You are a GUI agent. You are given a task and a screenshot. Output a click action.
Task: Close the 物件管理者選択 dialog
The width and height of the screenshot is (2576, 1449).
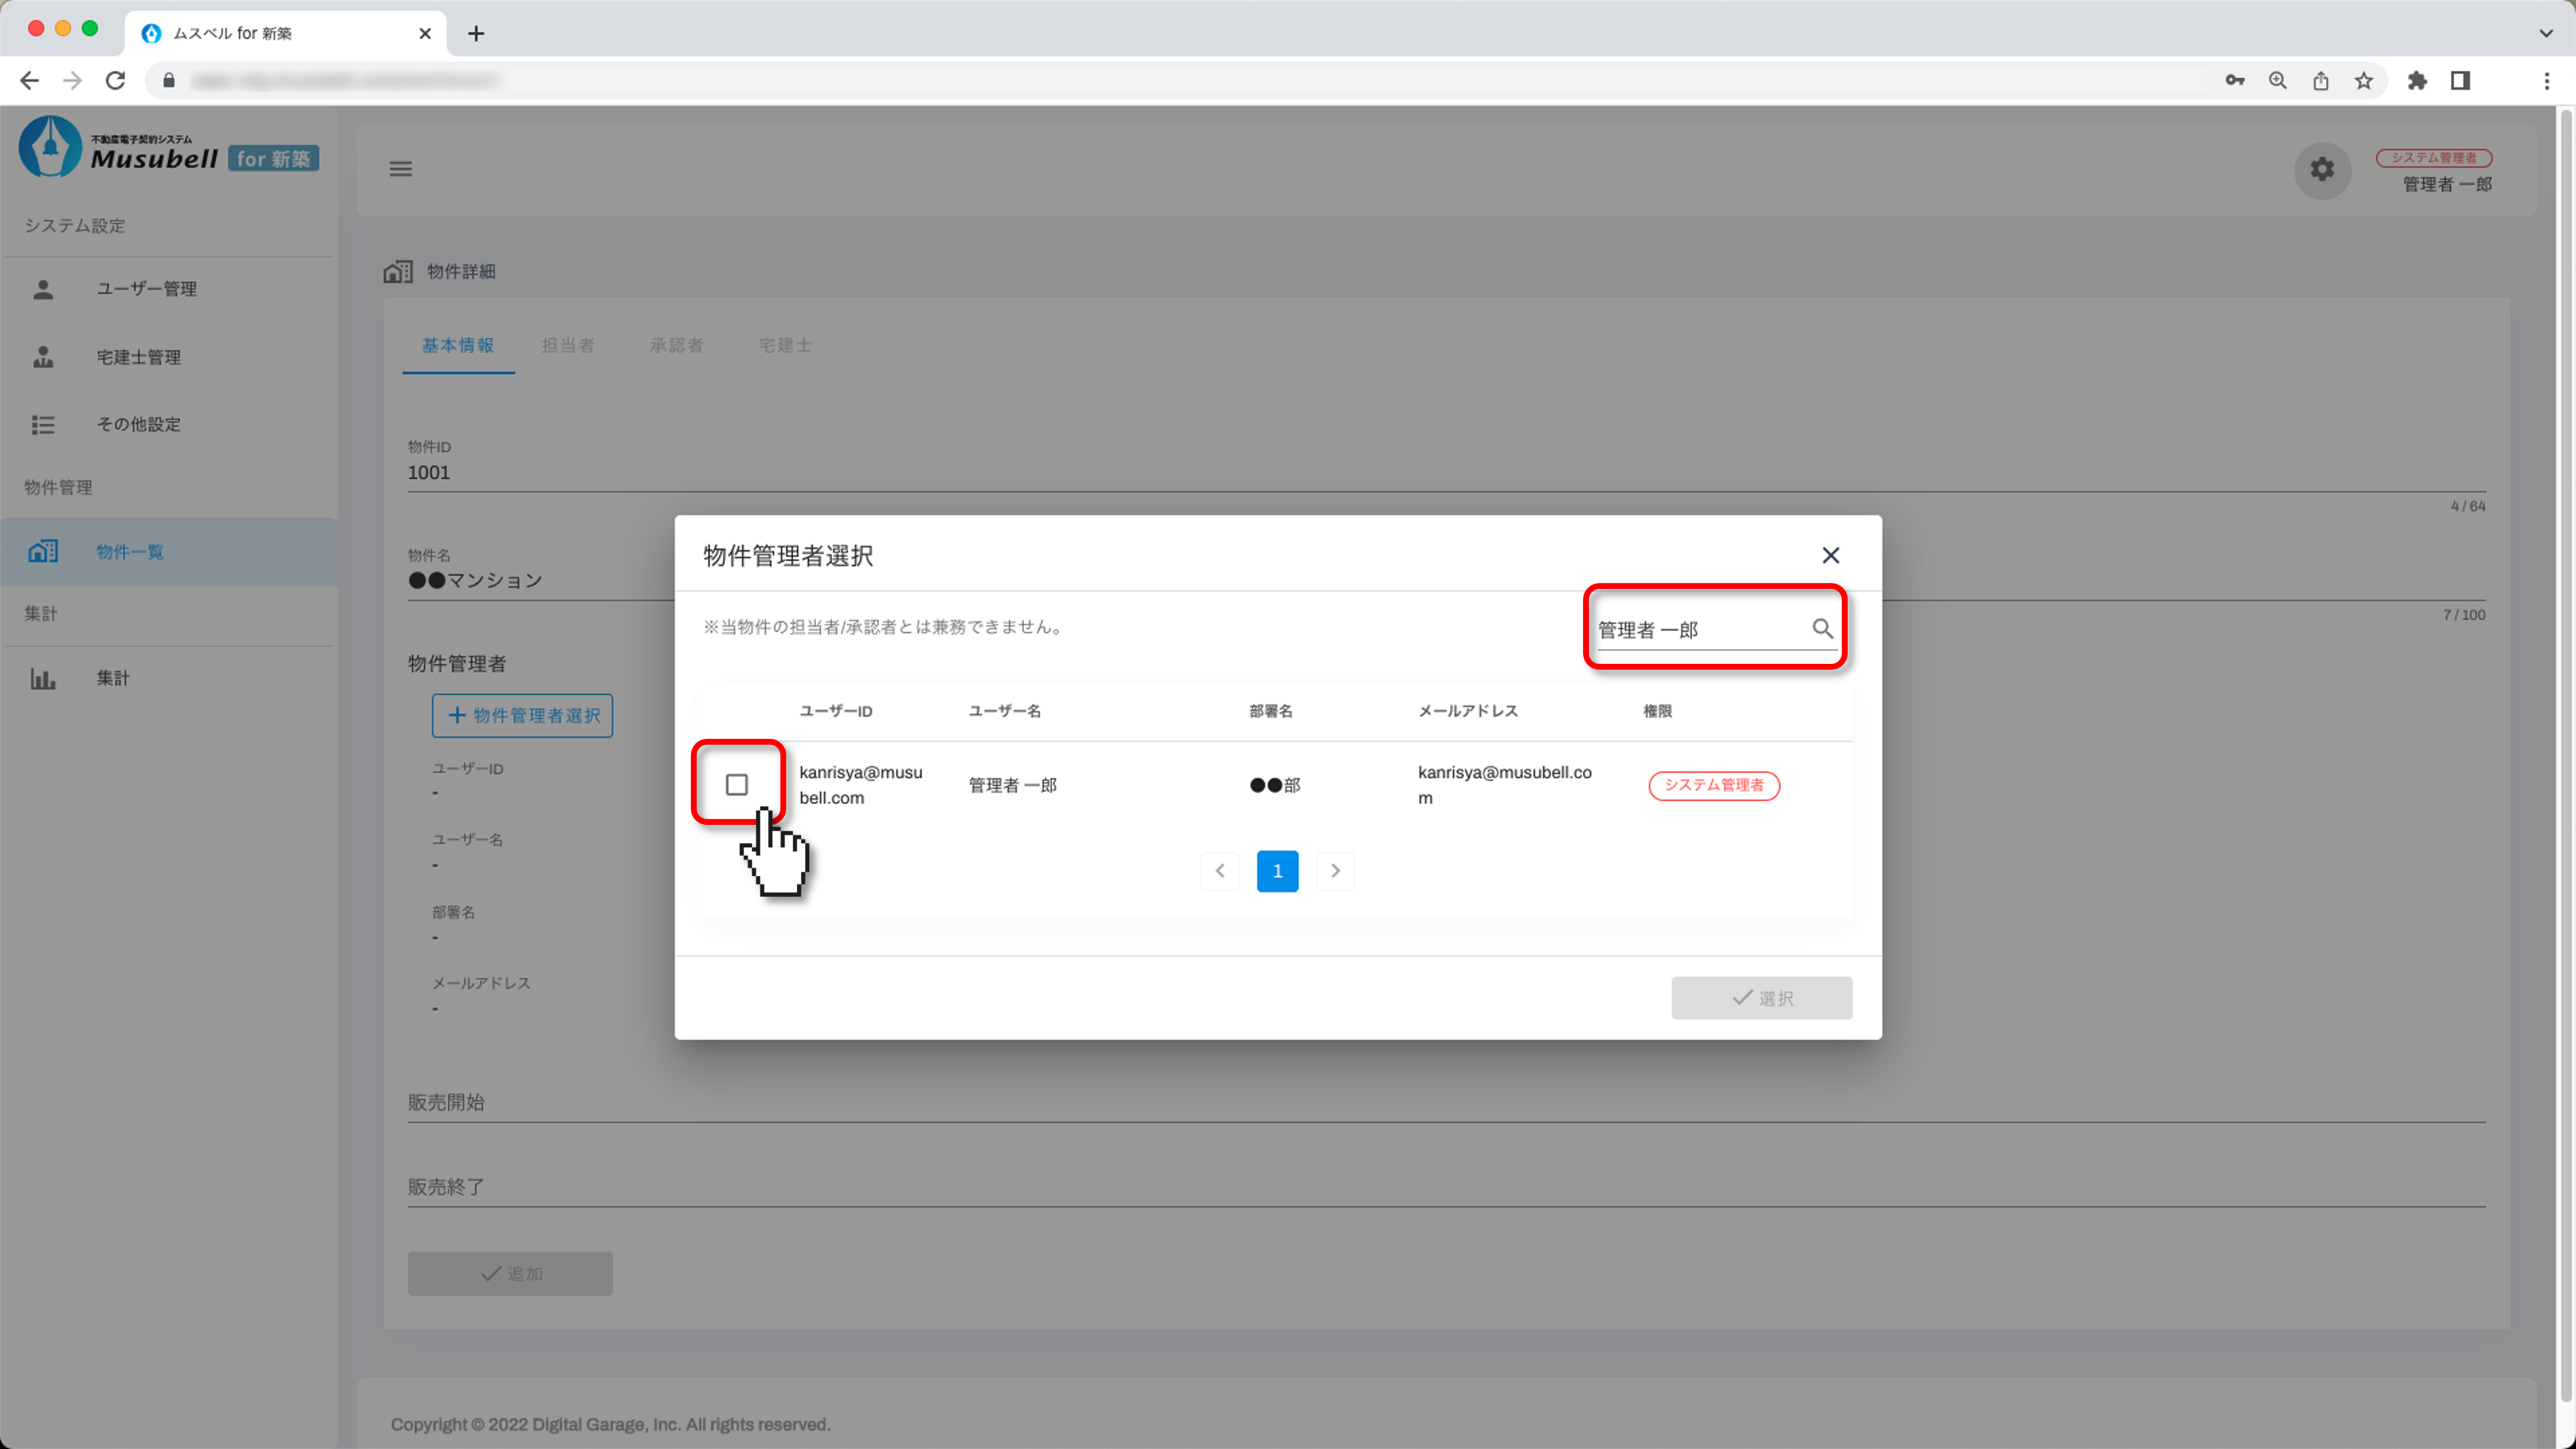click(1830, 555)
